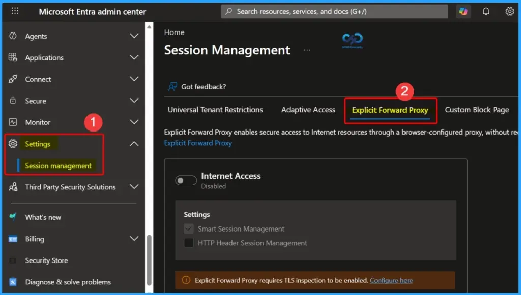Click the Settings gear icon in sidebar
This screenshot has width=521, height=295.
(13, 144)
